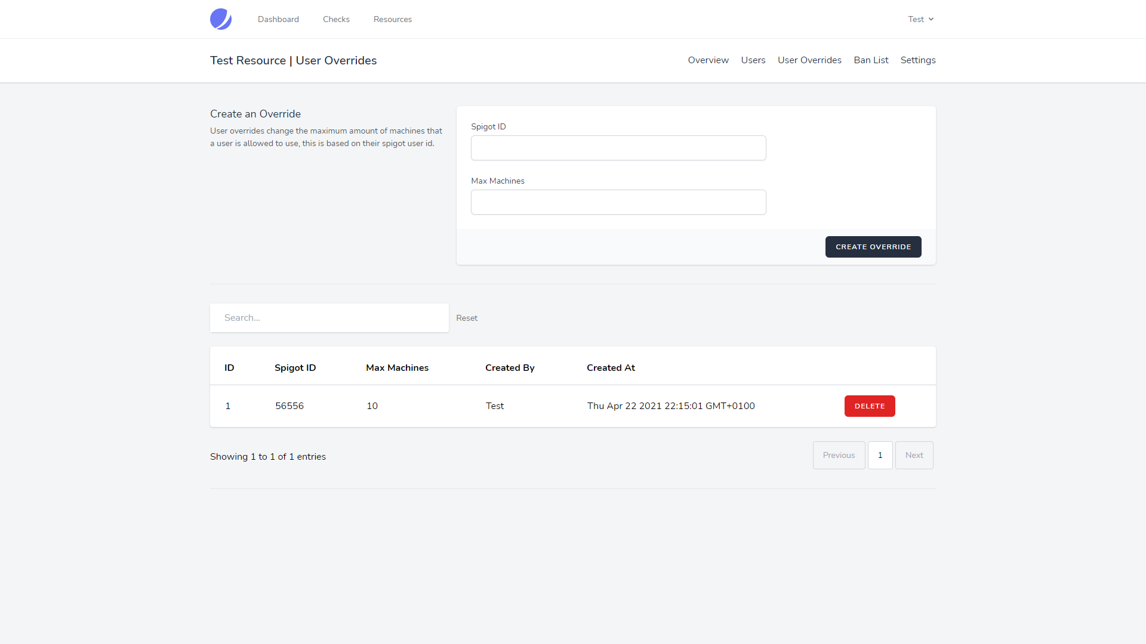This screenshot has height=644, width=1146.
Task: Select the User Overrides tab
Action: pyautogui.click(x=809, y=60)
